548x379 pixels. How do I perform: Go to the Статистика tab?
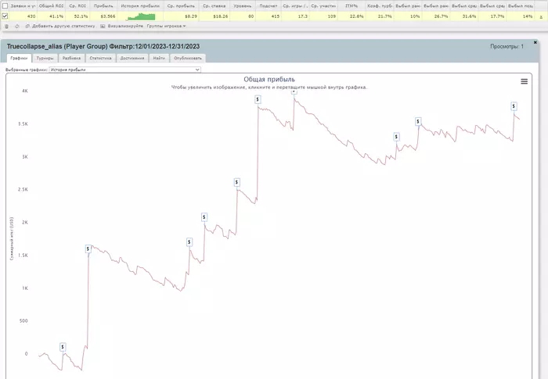[101, 58]
